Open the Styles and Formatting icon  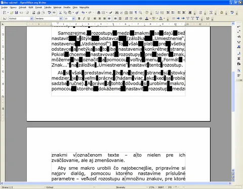pyautogui.click(x=5, y=18)
